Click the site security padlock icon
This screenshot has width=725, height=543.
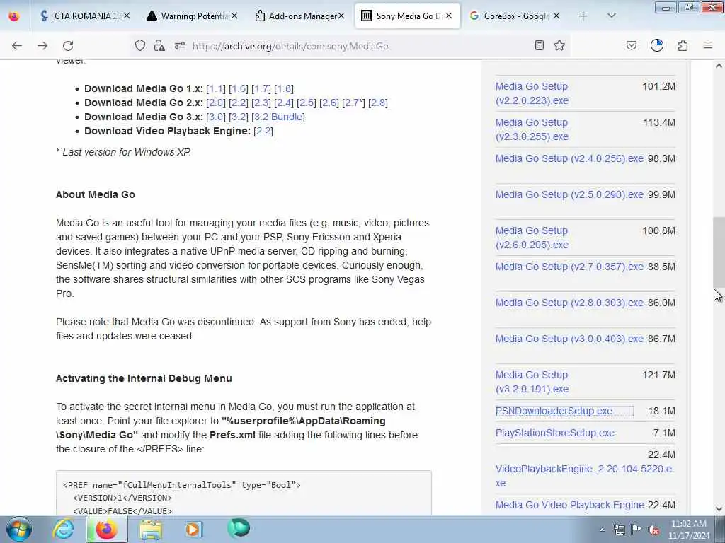click(x=159, y=45)
